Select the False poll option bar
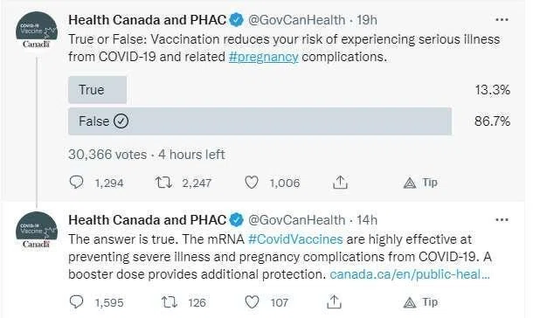Image resolution: width=533 pixels, height=318 pixels. (260, 121)
